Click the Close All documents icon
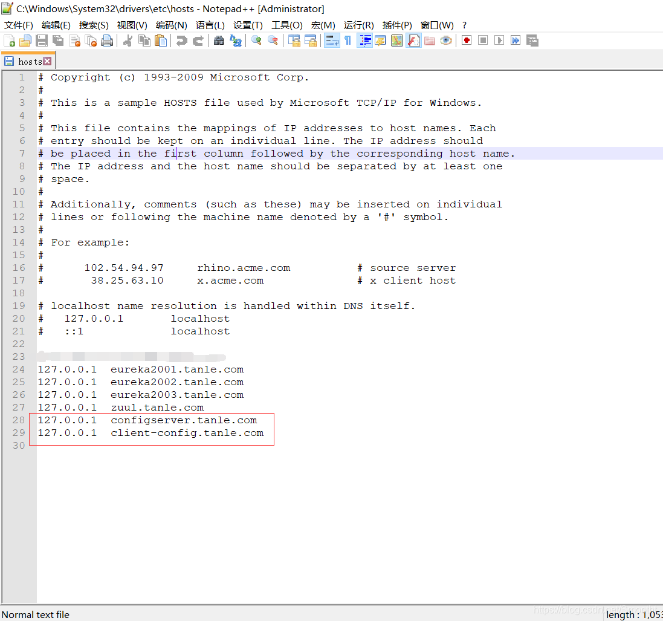This screenshot has height=621, width=663. tap(91, 41)
